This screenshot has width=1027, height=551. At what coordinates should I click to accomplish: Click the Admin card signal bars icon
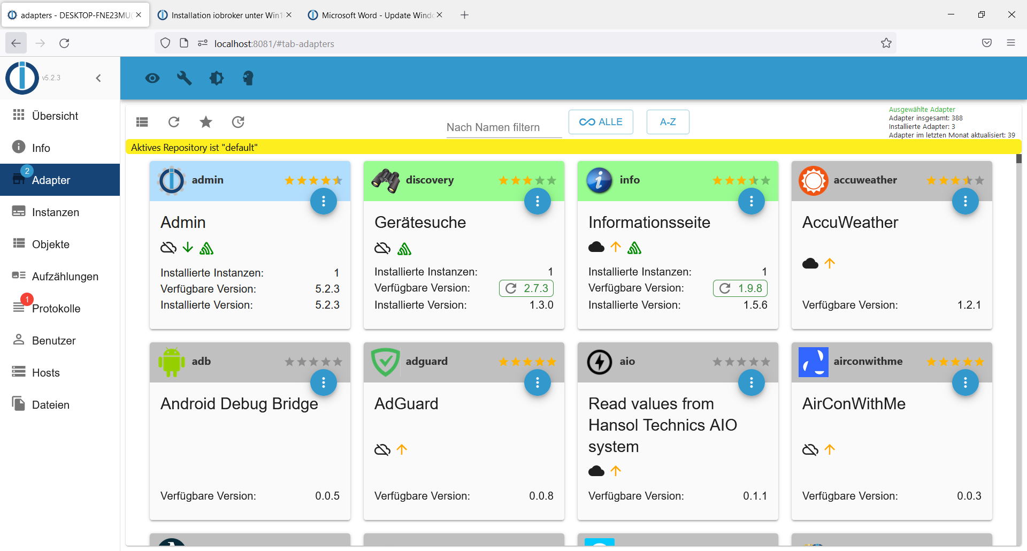206,248
